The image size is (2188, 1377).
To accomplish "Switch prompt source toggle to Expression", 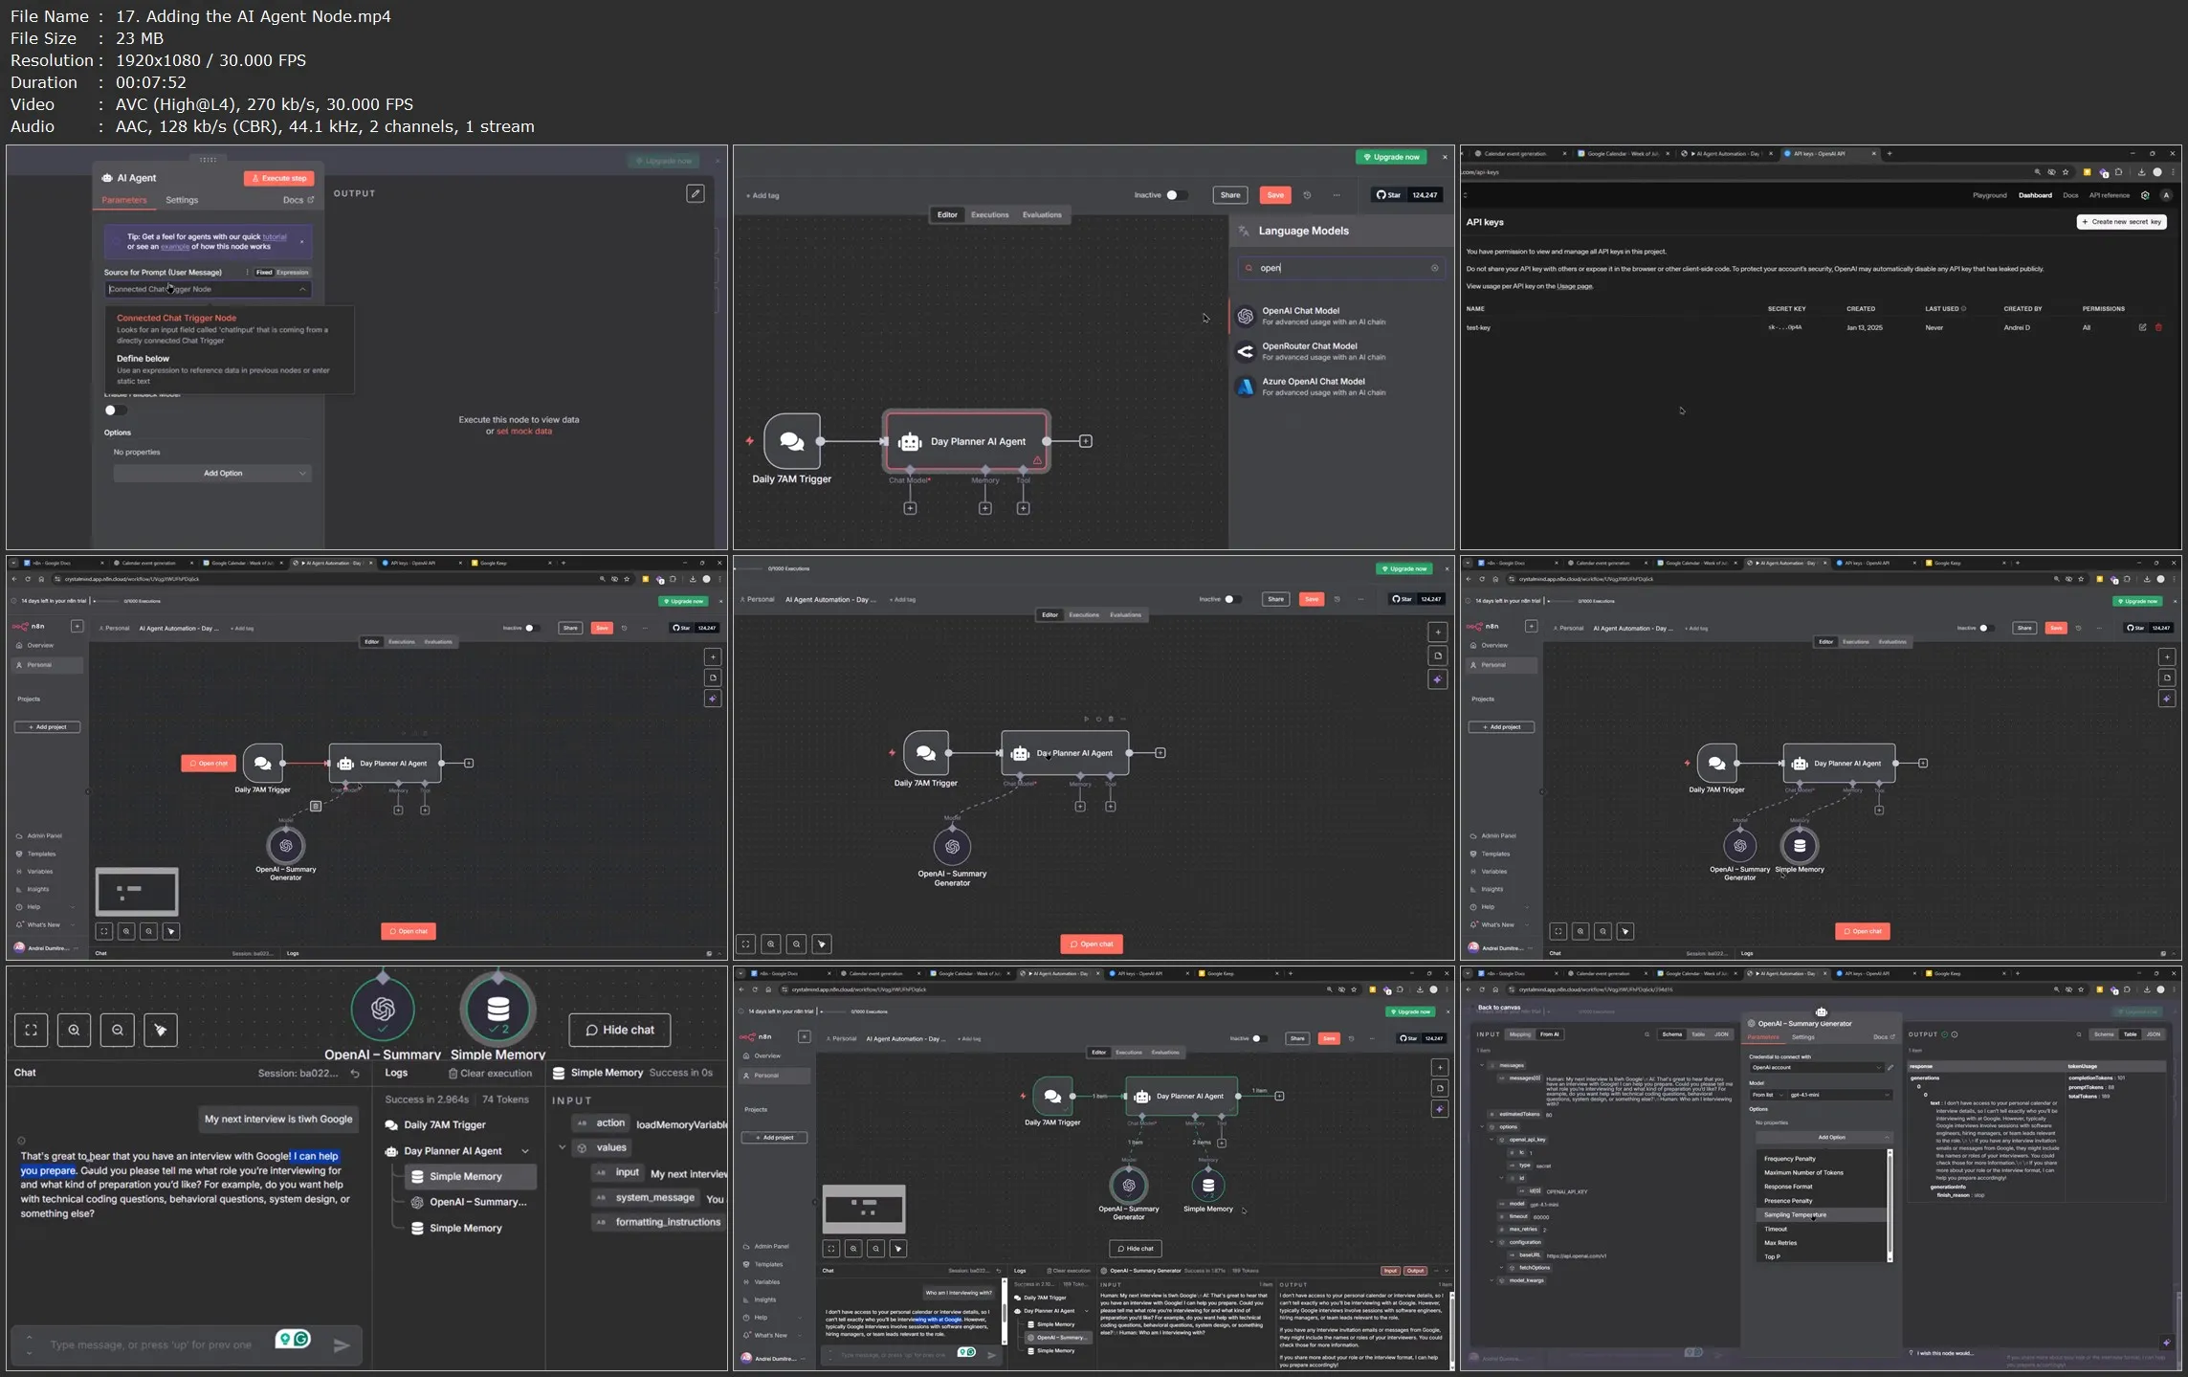I will point(293,273).
